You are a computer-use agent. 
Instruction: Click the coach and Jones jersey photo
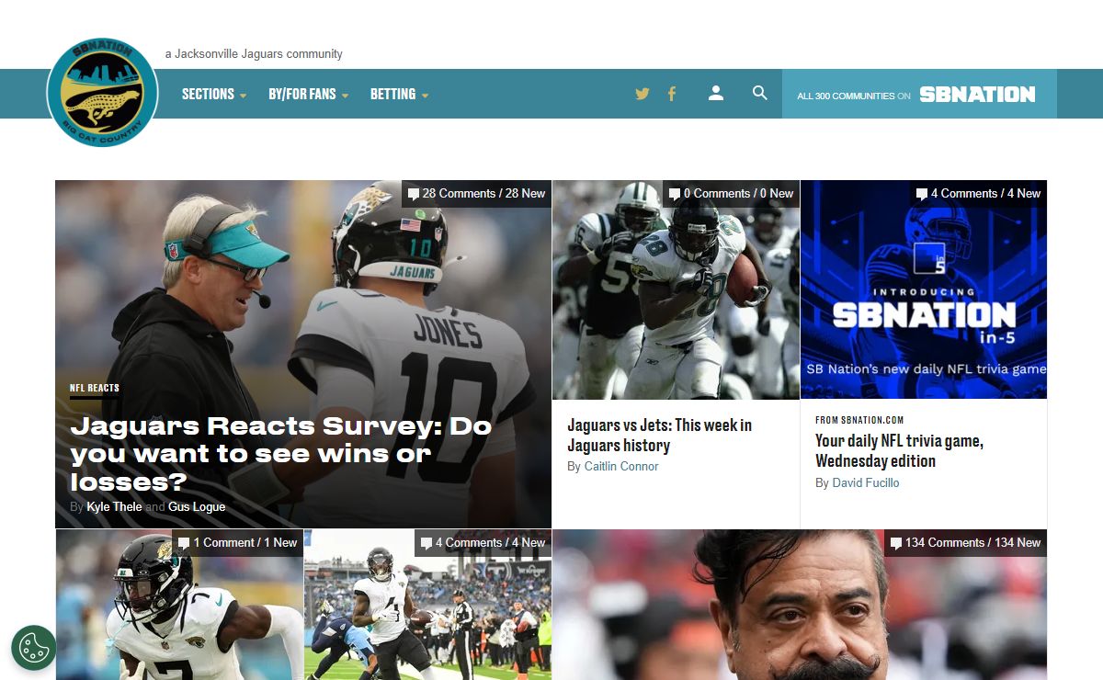(303, 354)
